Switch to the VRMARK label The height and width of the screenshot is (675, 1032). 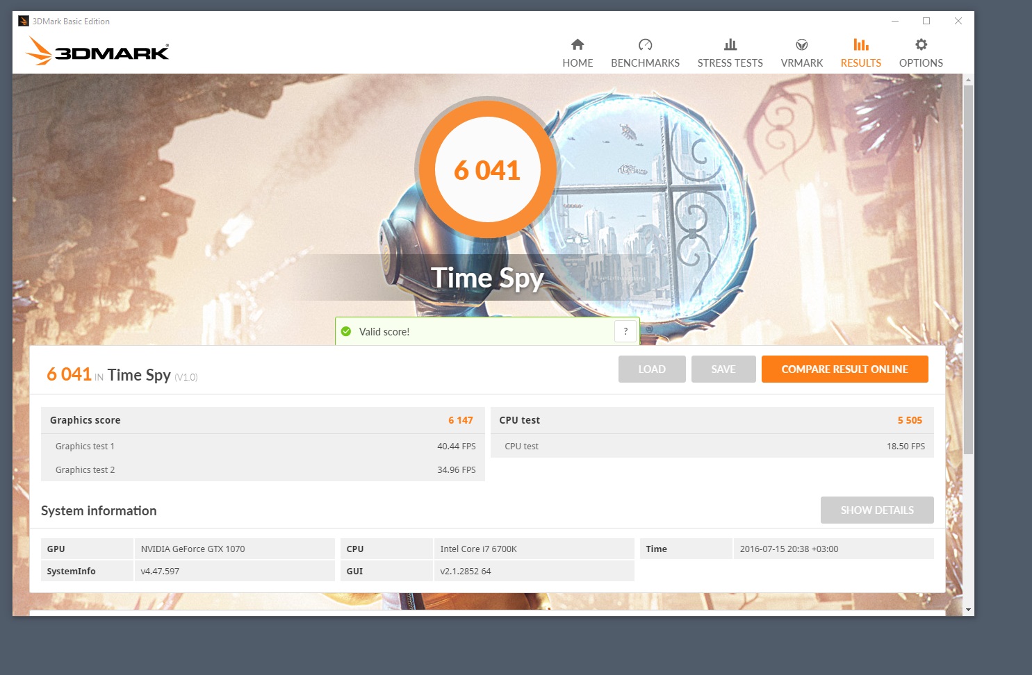pos(801,62)
